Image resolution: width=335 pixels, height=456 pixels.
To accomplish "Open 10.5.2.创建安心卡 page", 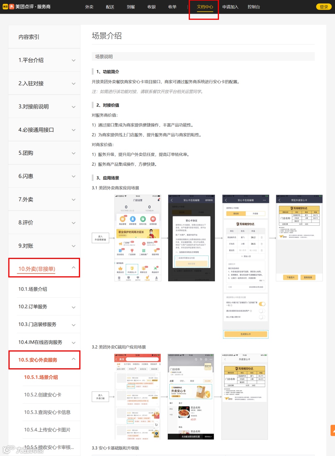I will click(x=43, y=395).
